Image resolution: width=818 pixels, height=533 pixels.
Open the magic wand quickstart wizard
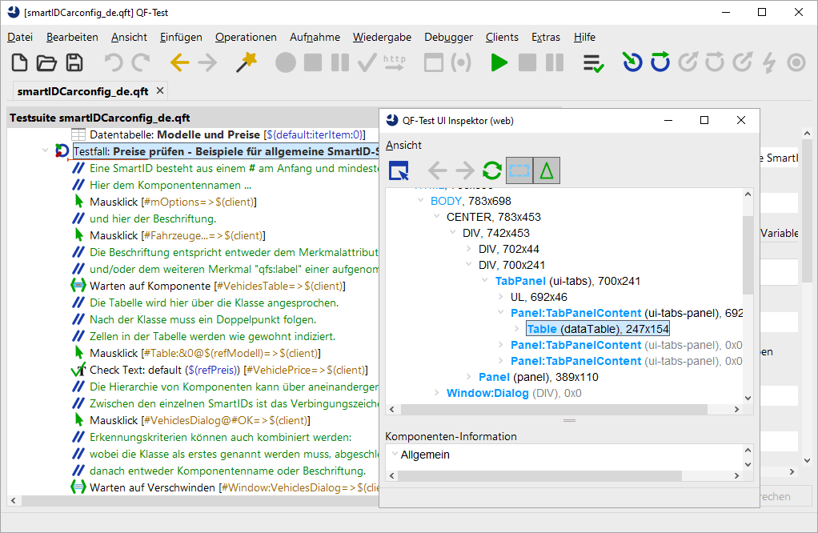(247, 62)
